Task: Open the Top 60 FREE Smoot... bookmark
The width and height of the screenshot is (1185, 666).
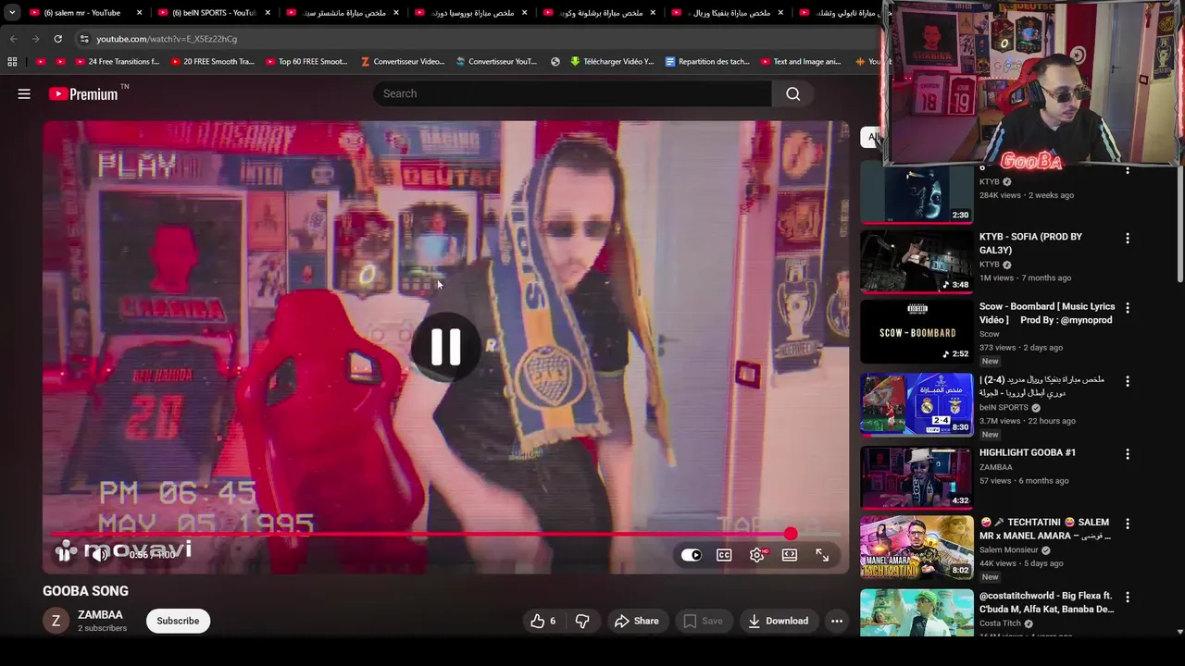Action: [306, 62]
